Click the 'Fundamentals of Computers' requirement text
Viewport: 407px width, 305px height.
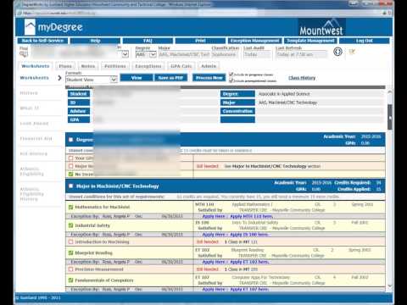point(104,280)
